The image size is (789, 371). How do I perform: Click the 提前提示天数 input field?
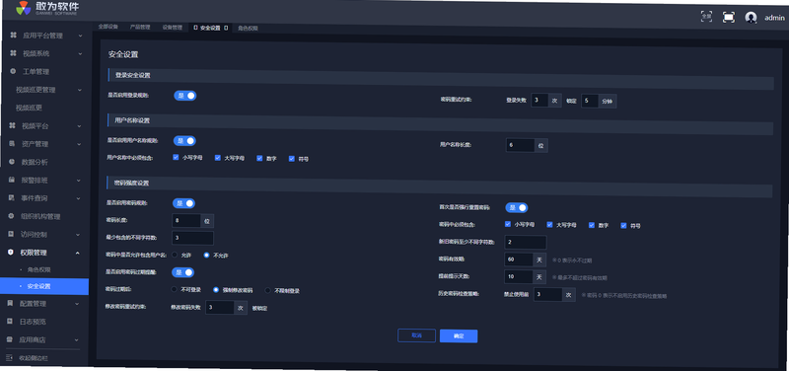point(518,276)
